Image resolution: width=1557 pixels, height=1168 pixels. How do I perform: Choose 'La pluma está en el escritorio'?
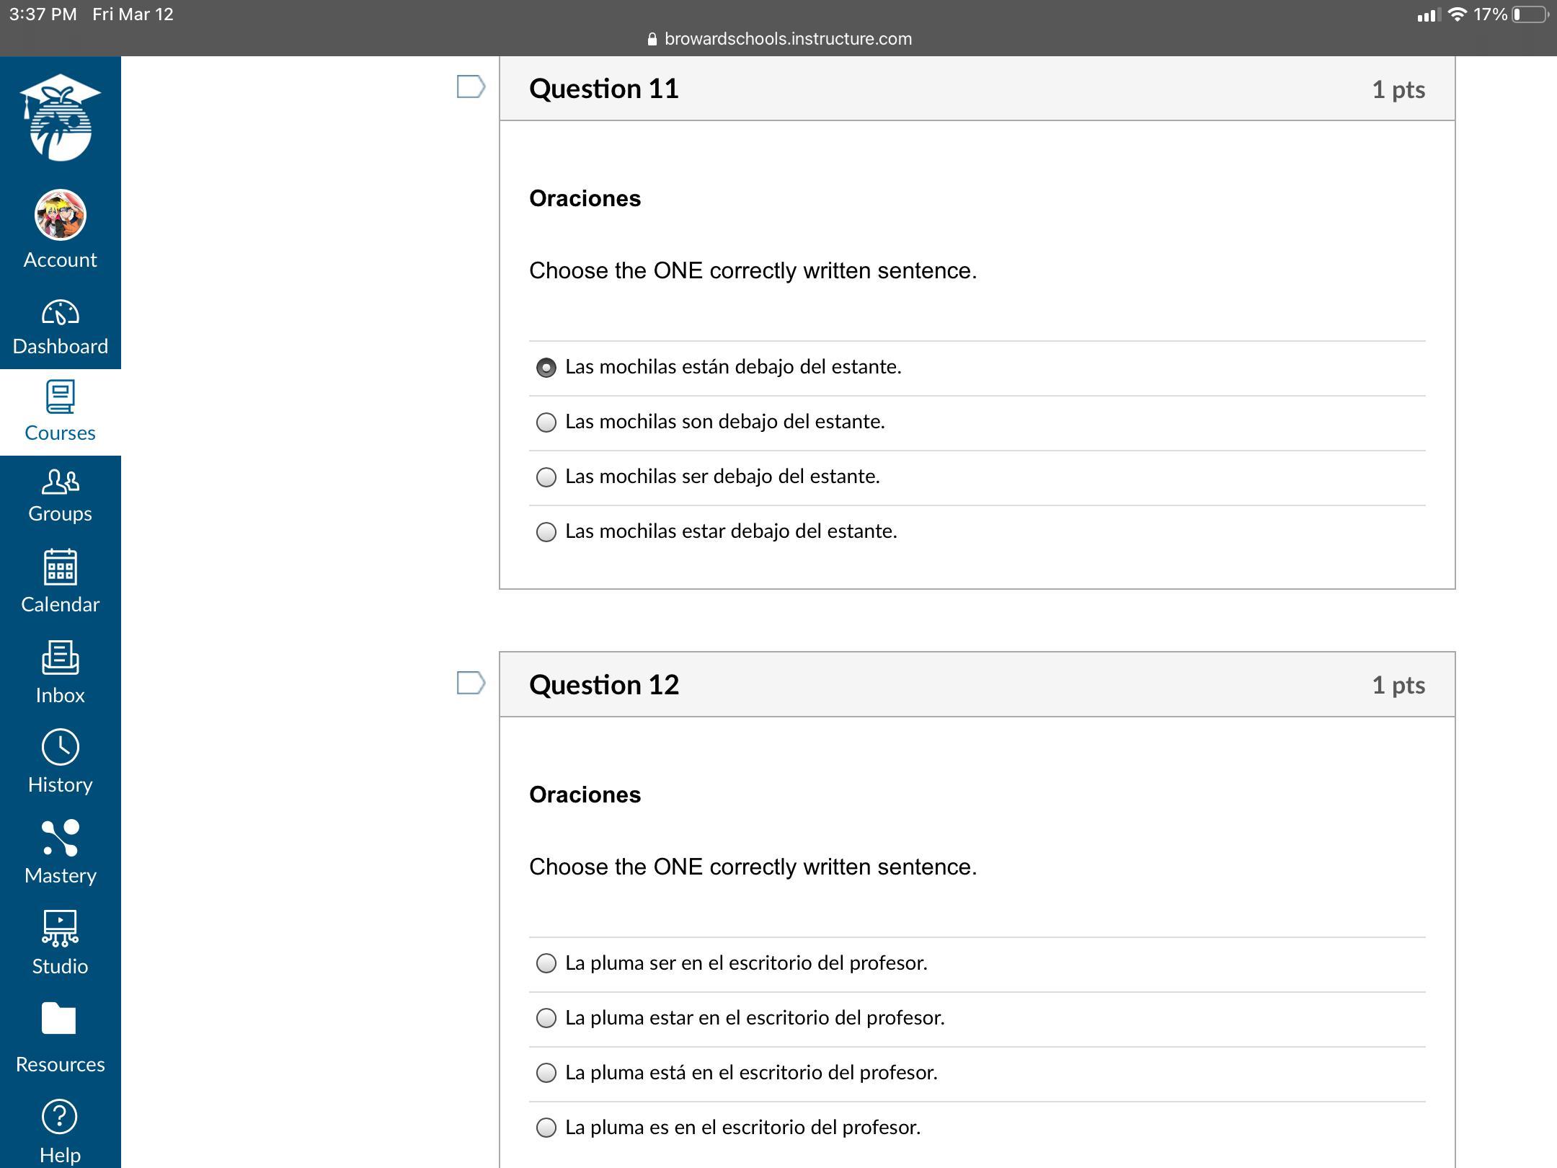point(546,1073)
